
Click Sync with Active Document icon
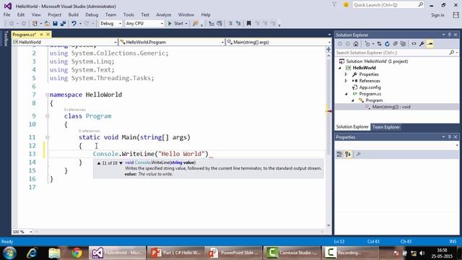coord(379,44)
